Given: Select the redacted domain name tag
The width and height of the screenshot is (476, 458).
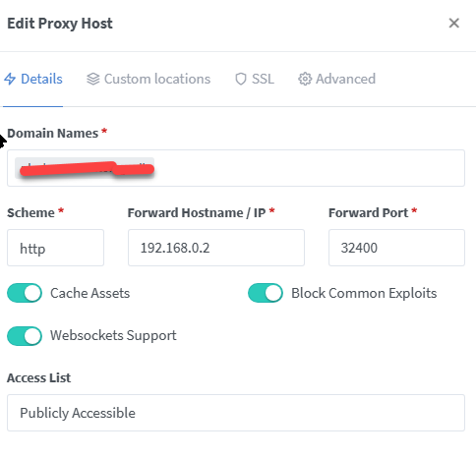Looking at the screenshot, I should point(85,168).
